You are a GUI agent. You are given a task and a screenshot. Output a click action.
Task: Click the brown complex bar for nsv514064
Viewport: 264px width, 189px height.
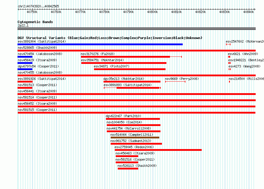coord(135,138)
